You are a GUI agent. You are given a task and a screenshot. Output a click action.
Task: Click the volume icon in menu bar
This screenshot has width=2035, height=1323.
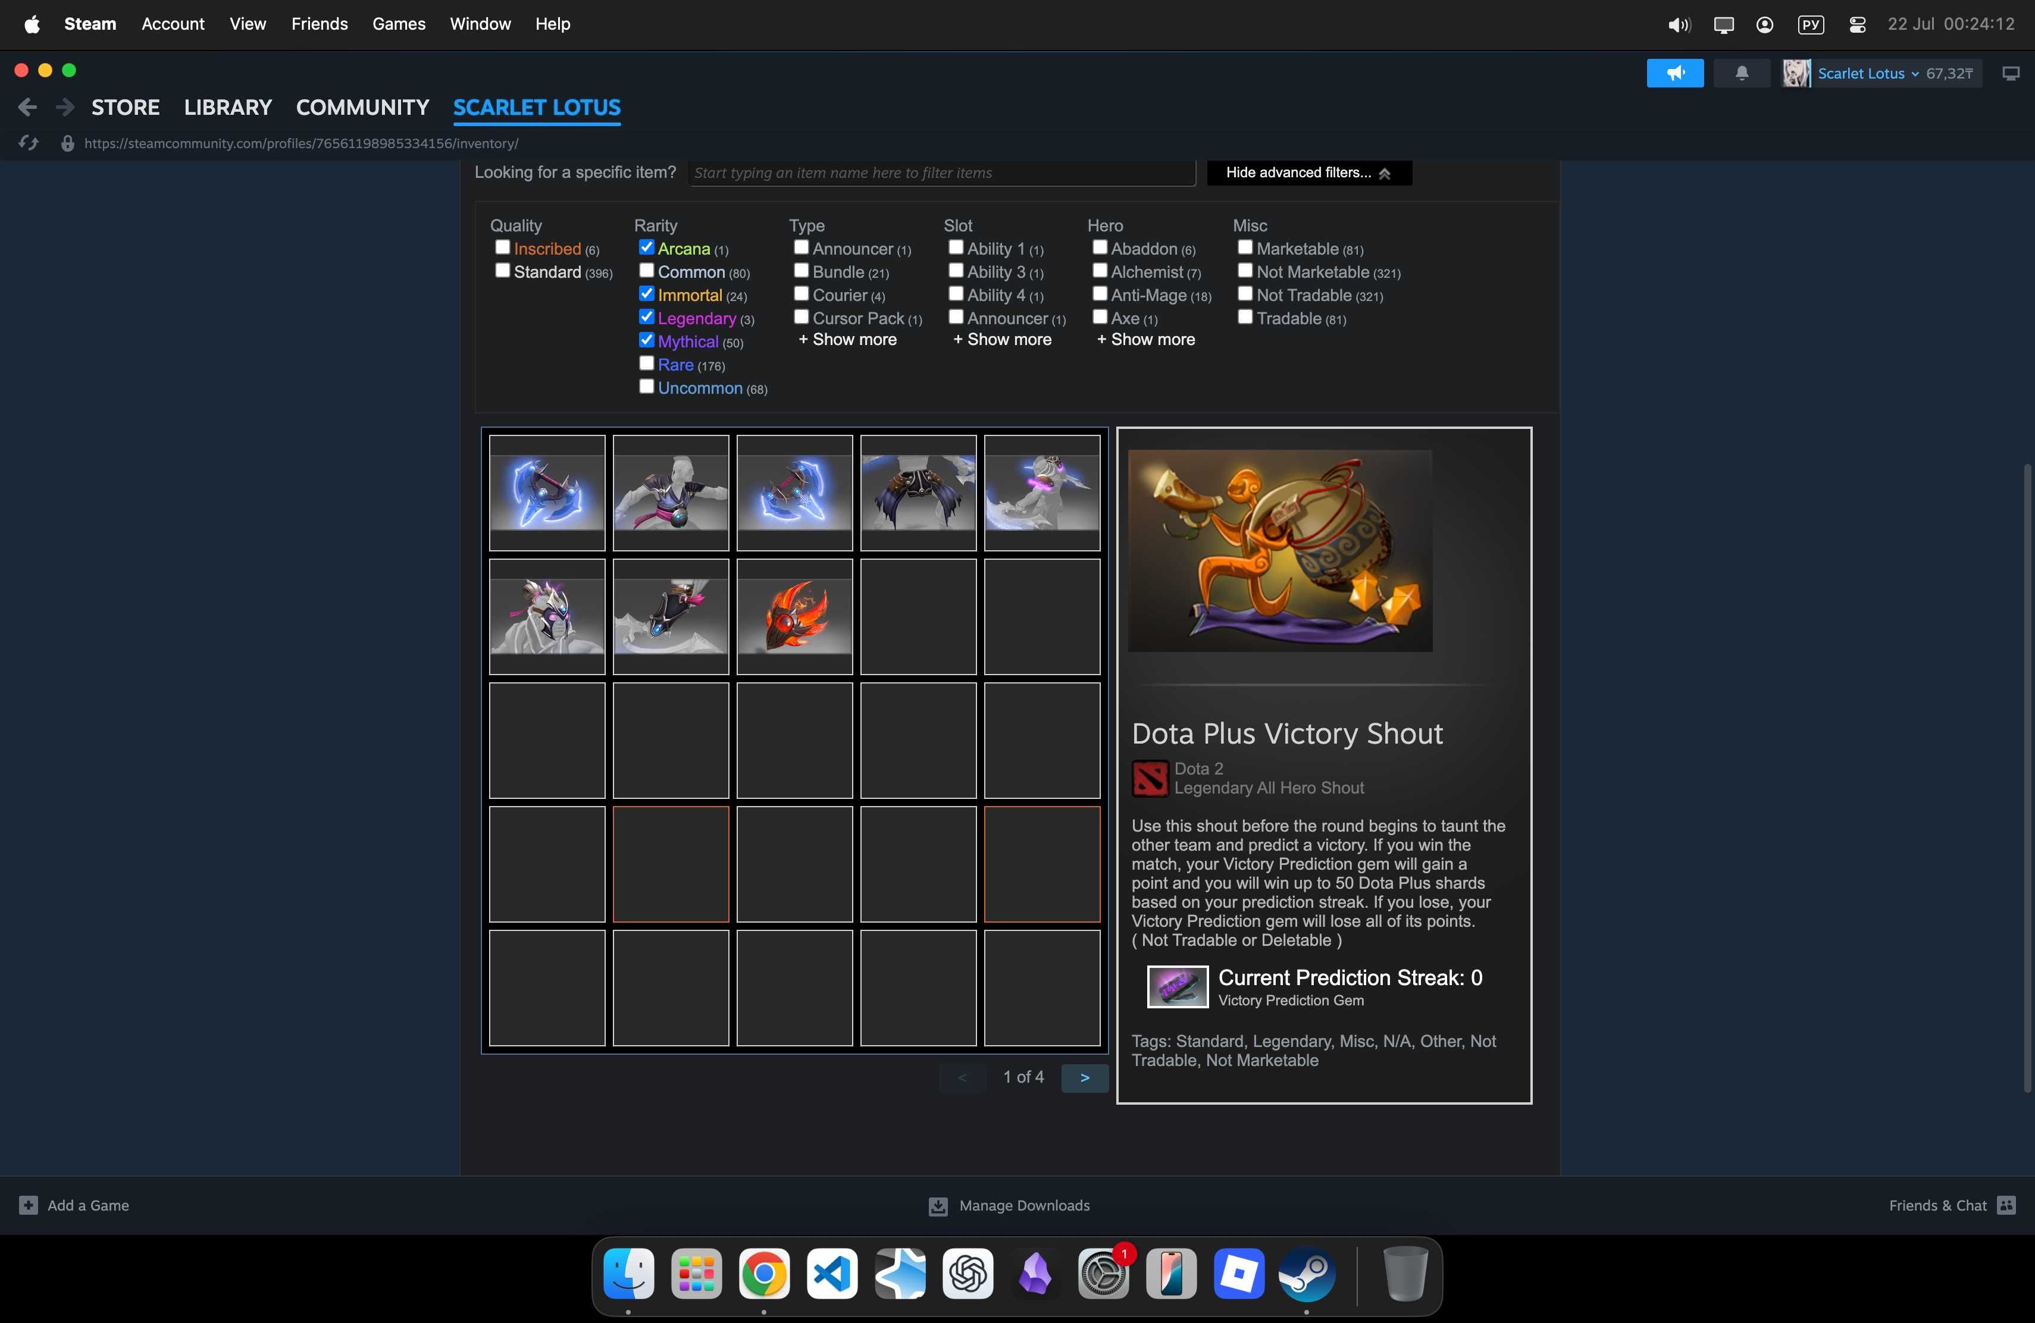(x=1679, y=25)
